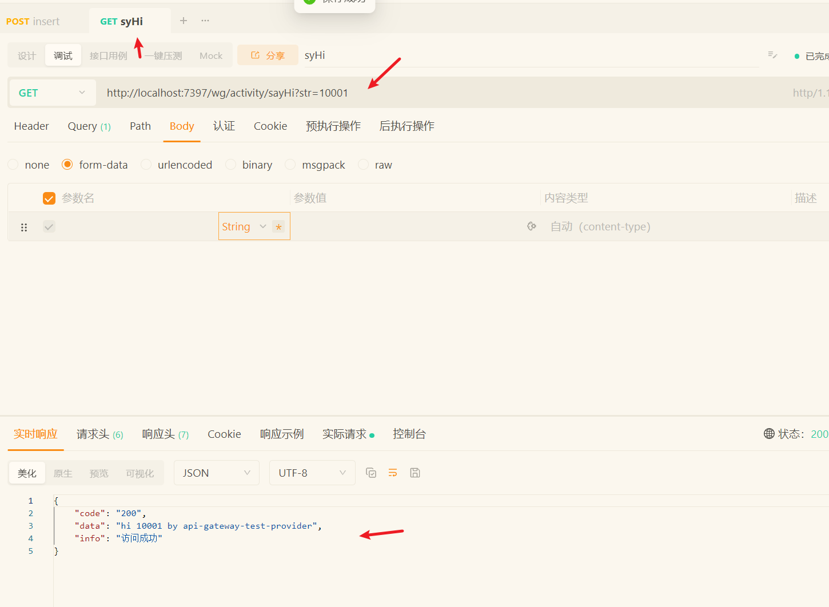Select the raw body type option

point(364,165)
